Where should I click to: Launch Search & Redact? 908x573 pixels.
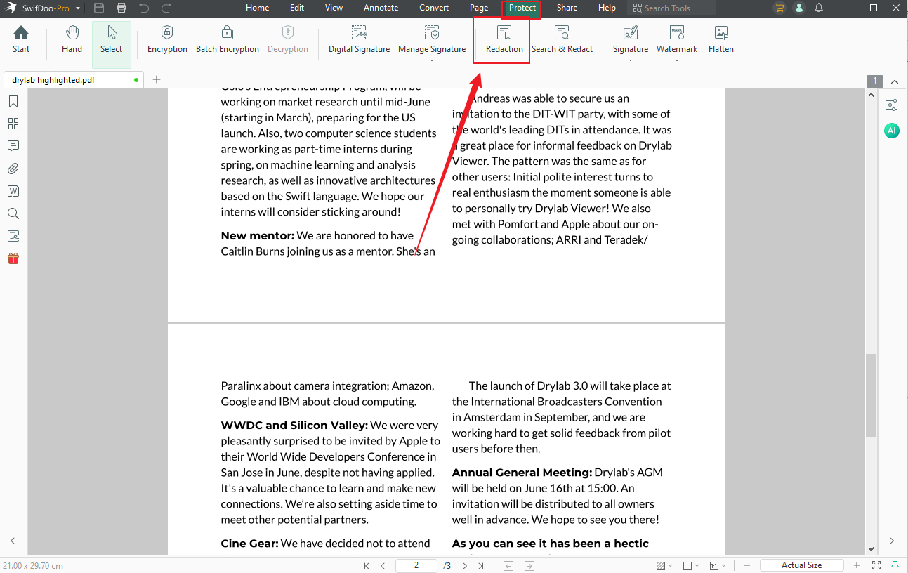pyautogui.click(x=562, y=40)
